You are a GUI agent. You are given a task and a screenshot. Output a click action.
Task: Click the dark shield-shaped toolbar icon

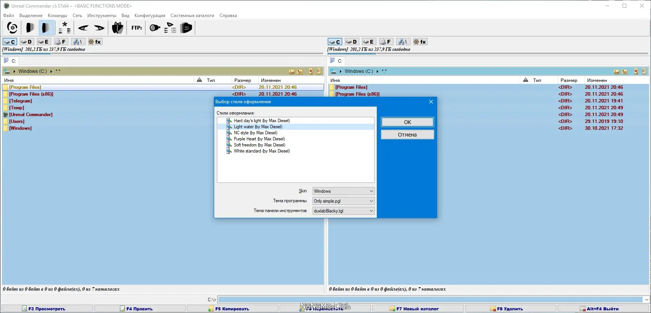[x=118, y=28]
